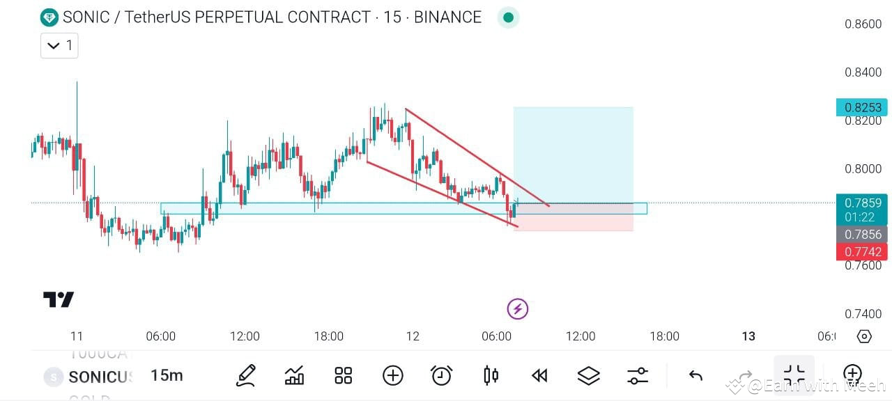Open chart settings via the sliders icon
The image size is (892, 401).
637,375
